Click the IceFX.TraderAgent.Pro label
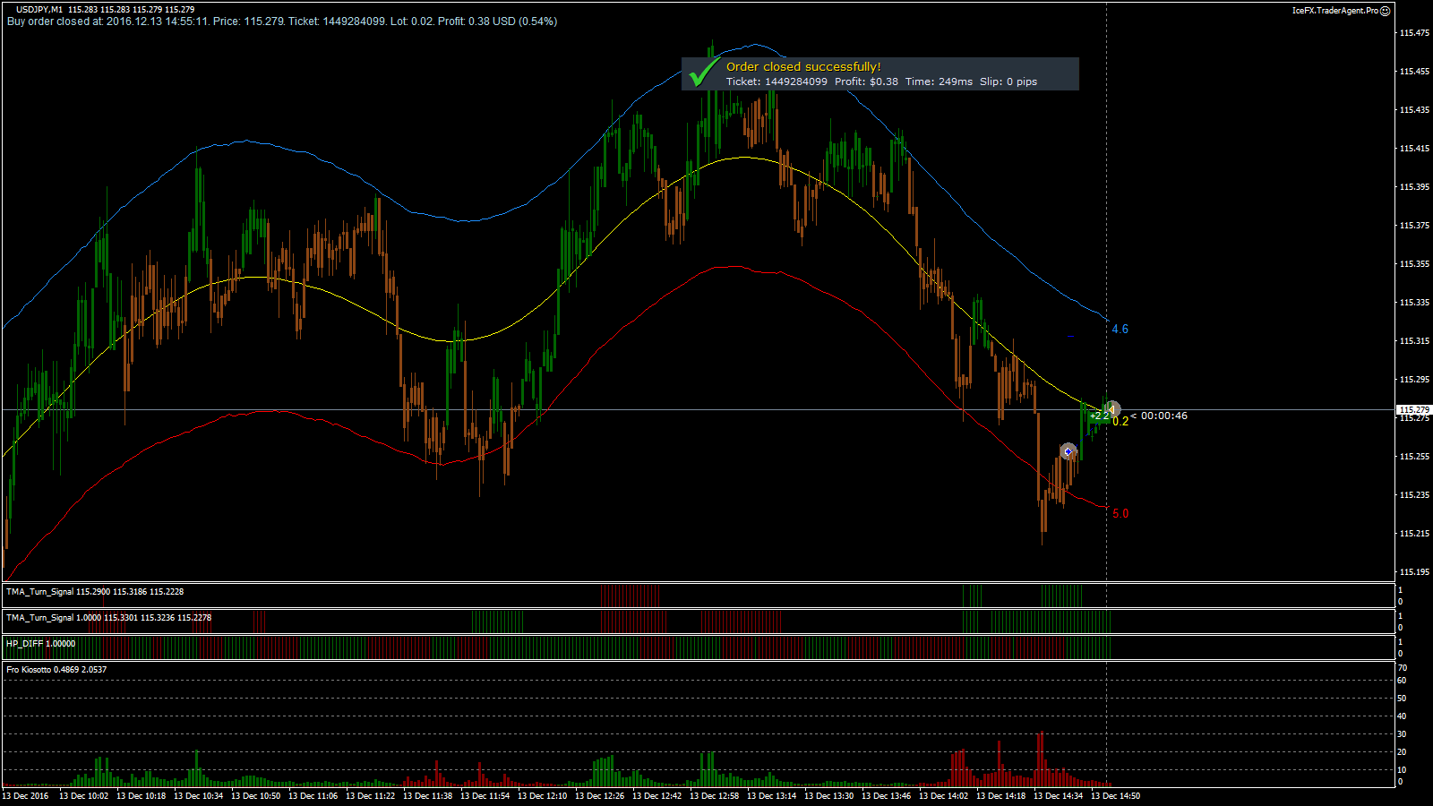1433x806 pixels. [1334, 11]
